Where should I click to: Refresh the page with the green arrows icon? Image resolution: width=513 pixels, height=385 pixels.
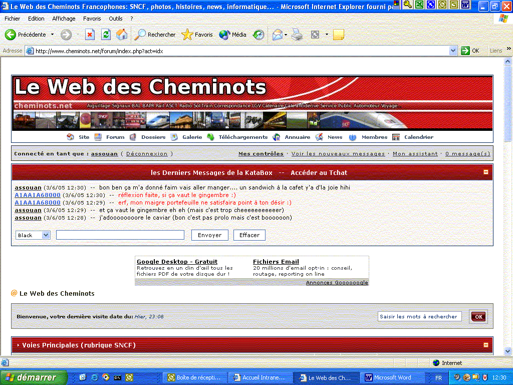click(x=106, y=35)
